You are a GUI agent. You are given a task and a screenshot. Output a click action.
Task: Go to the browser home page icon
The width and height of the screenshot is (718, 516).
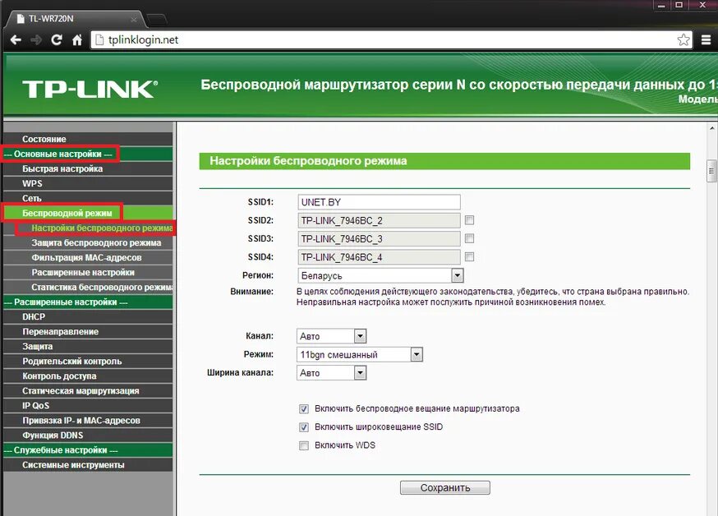77,39
